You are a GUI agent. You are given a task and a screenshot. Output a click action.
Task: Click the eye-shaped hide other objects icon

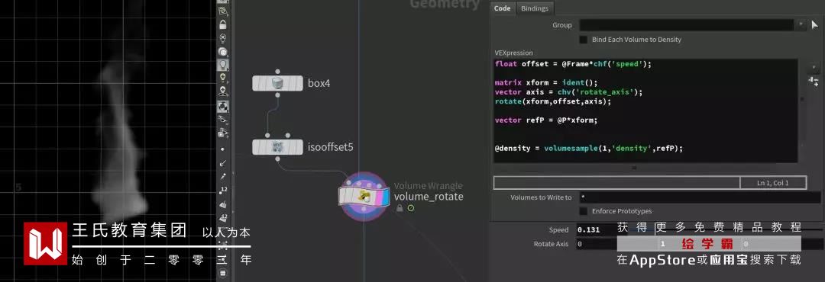click(x=223, y=120)
